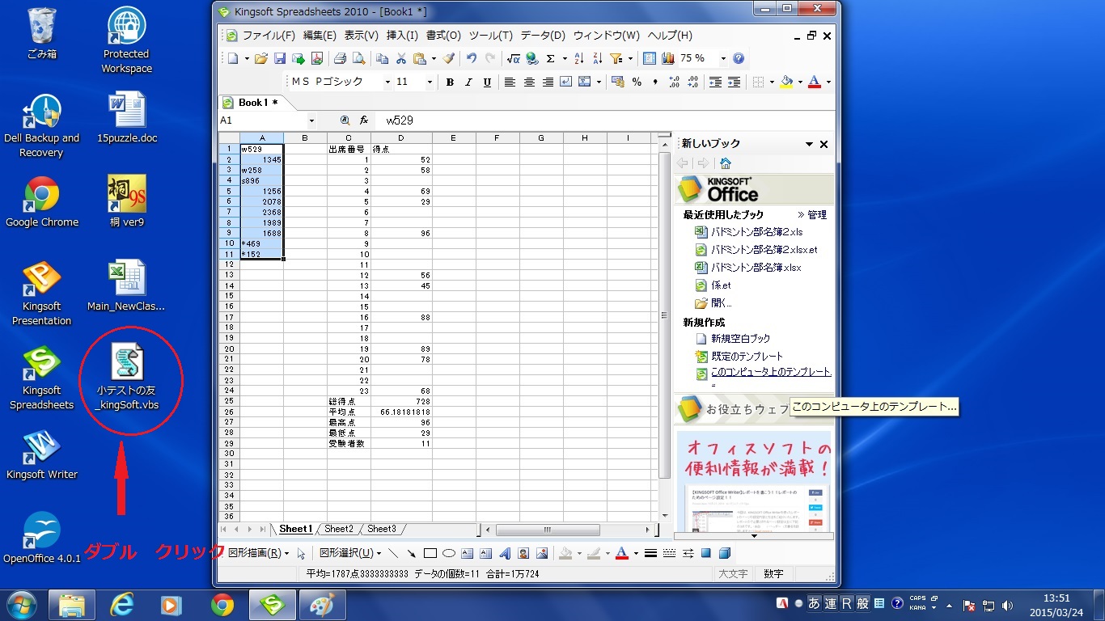
Task: Switch to the Sheet2 tab
Action: 339,529
